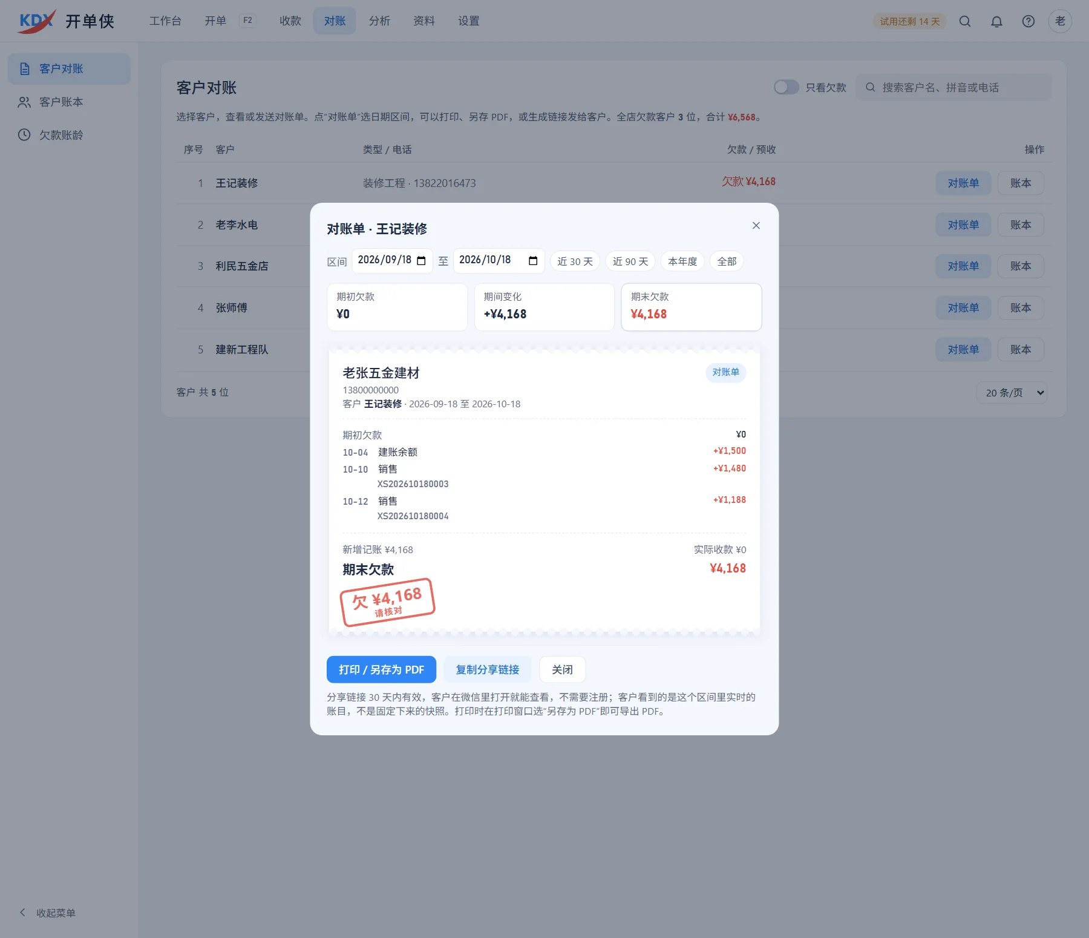Click order number XS202610180004
The width and height of the screenshot is (1089, 938).
coord(413,516)
